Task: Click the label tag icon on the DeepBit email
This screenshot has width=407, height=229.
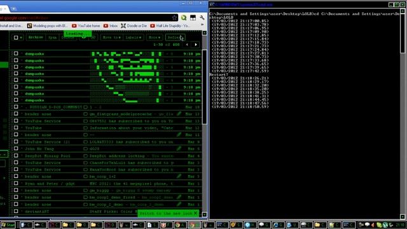Action: pyautogui.click(x=85, y=156)
